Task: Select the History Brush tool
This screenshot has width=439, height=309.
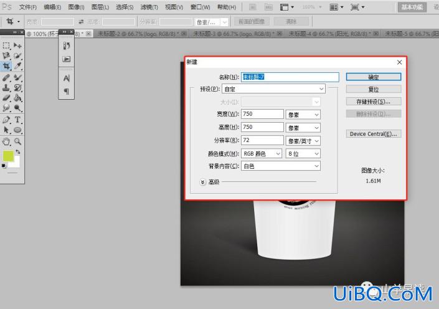Action: click(17, 88)
